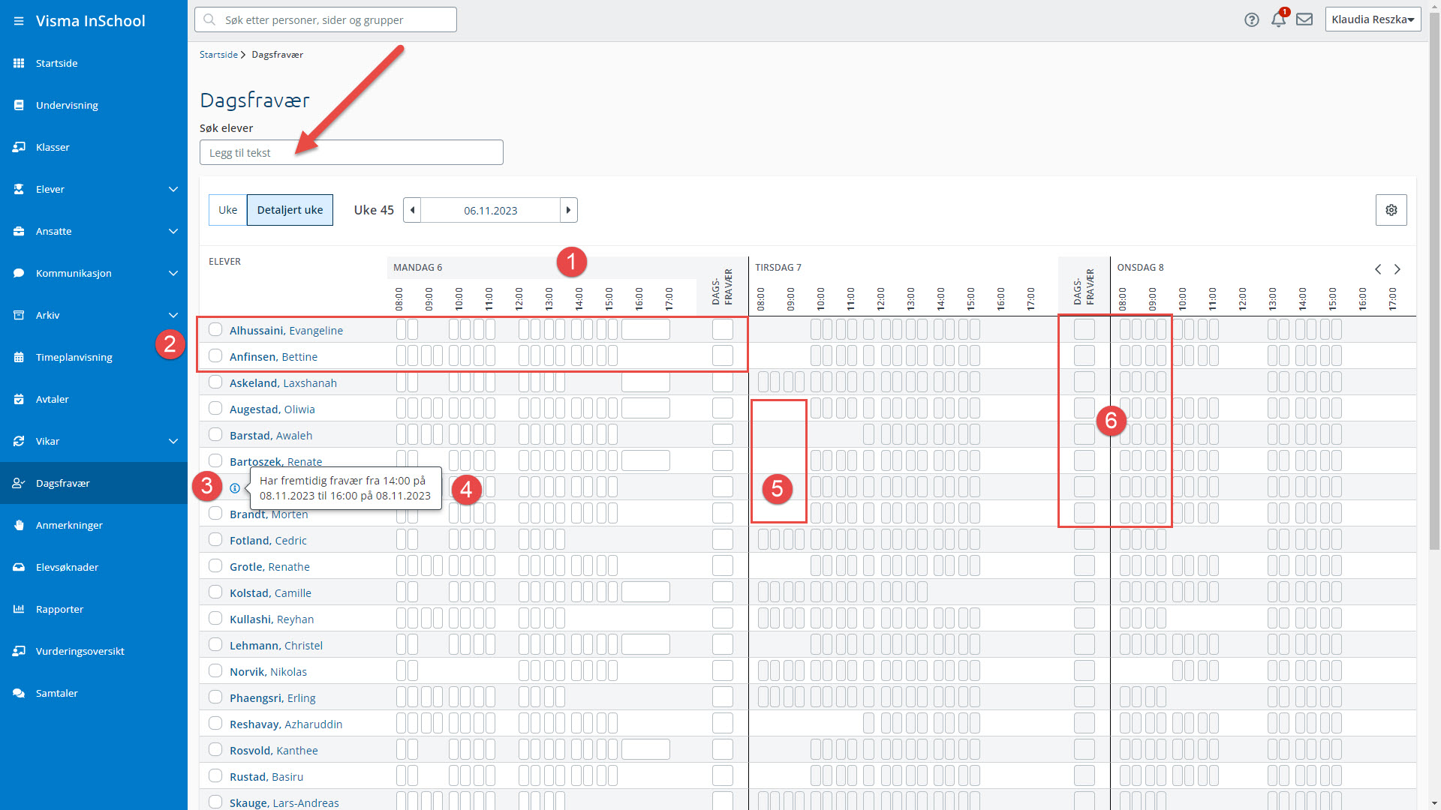Click the Elevsøknader sidebar icon

point(19,567)
